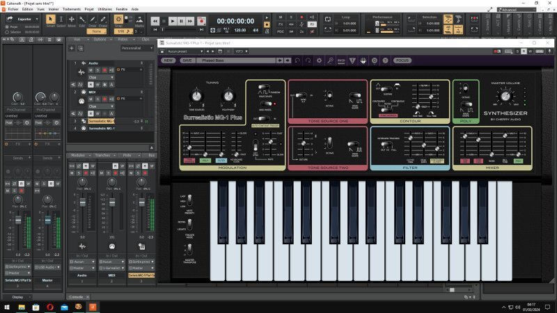Open the Vues menu
The width and height of the screenshot is (557, 313).
pyautogui.click(x=41, y=9)
